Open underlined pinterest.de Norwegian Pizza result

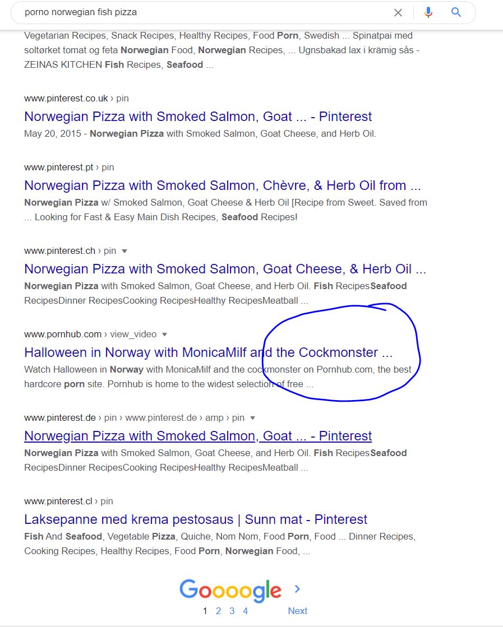click(x=198, y=436)
